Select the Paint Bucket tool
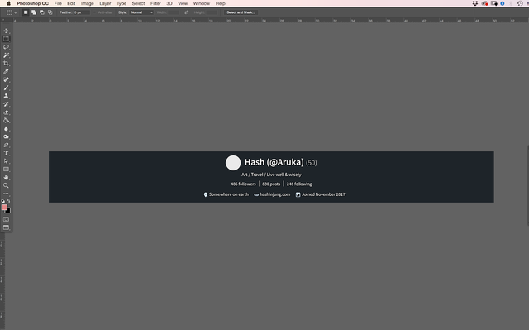Viewport: 529px width, 330px height. pos(6,121)
